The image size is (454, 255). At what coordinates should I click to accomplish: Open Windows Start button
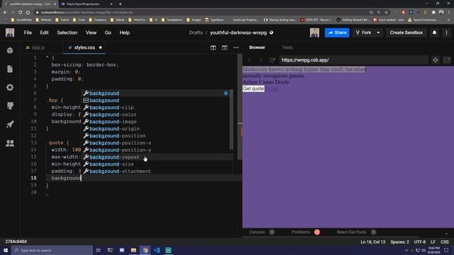[6, 250]
